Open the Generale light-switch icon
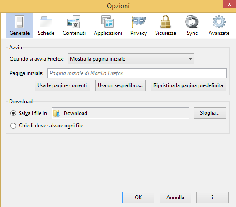Image resolution: width=236 pixels, height=207 pixels. pos(20,22)
